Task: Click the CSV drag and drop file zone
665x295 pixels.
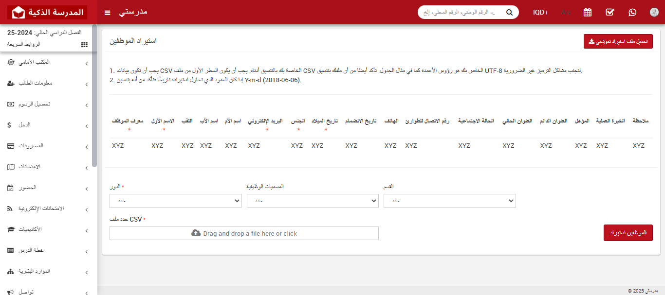Action: click(x=244, y=233)
